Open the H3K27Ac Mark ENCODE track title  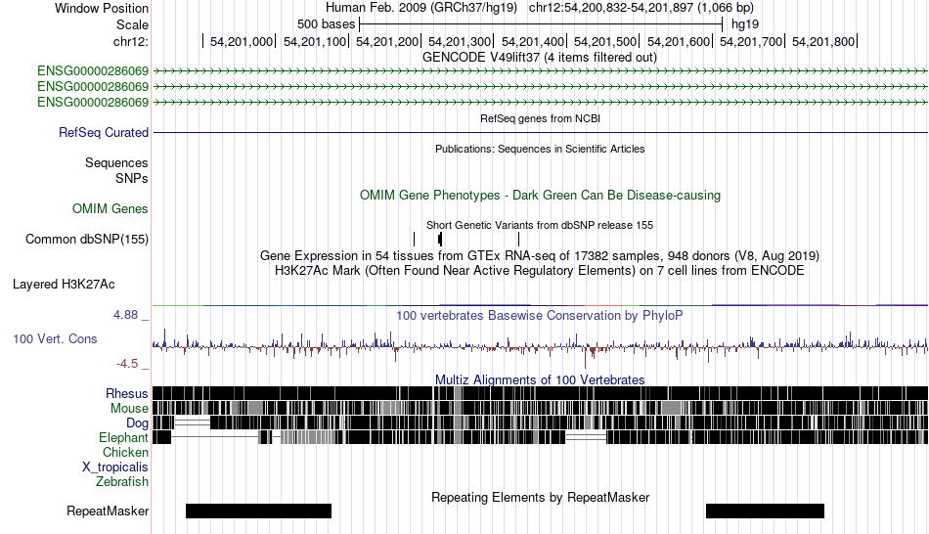540,270
